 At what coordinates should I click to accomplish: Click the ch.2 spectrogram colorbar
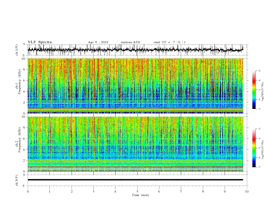tap(254, 148)
